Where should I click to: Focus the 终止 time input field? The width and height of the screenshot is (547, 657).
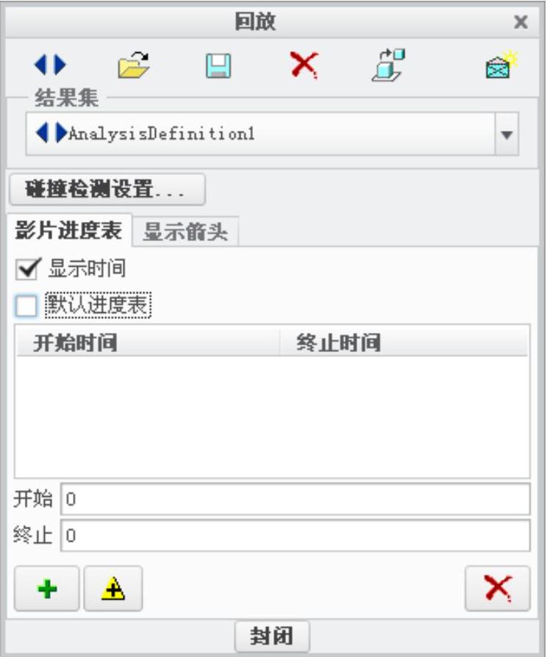[x=296, y=536]
